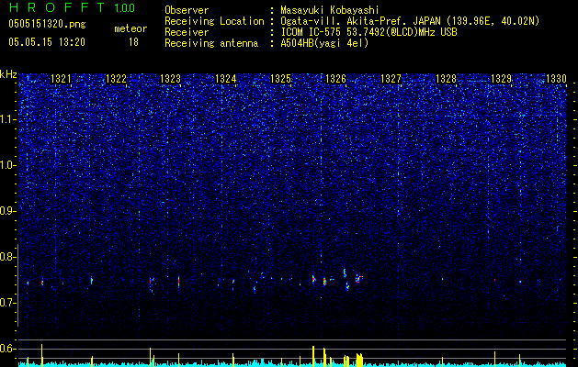Image resolution: width=578 pixels, height=367 pixels.
Task: Click the Observer label
Action: tap(187, 10)
